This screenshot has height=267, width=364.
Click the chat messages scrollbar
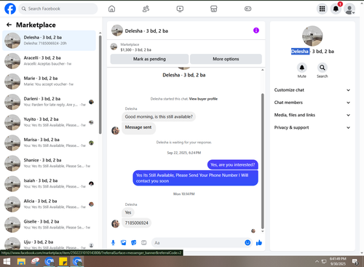click(262, 161)
